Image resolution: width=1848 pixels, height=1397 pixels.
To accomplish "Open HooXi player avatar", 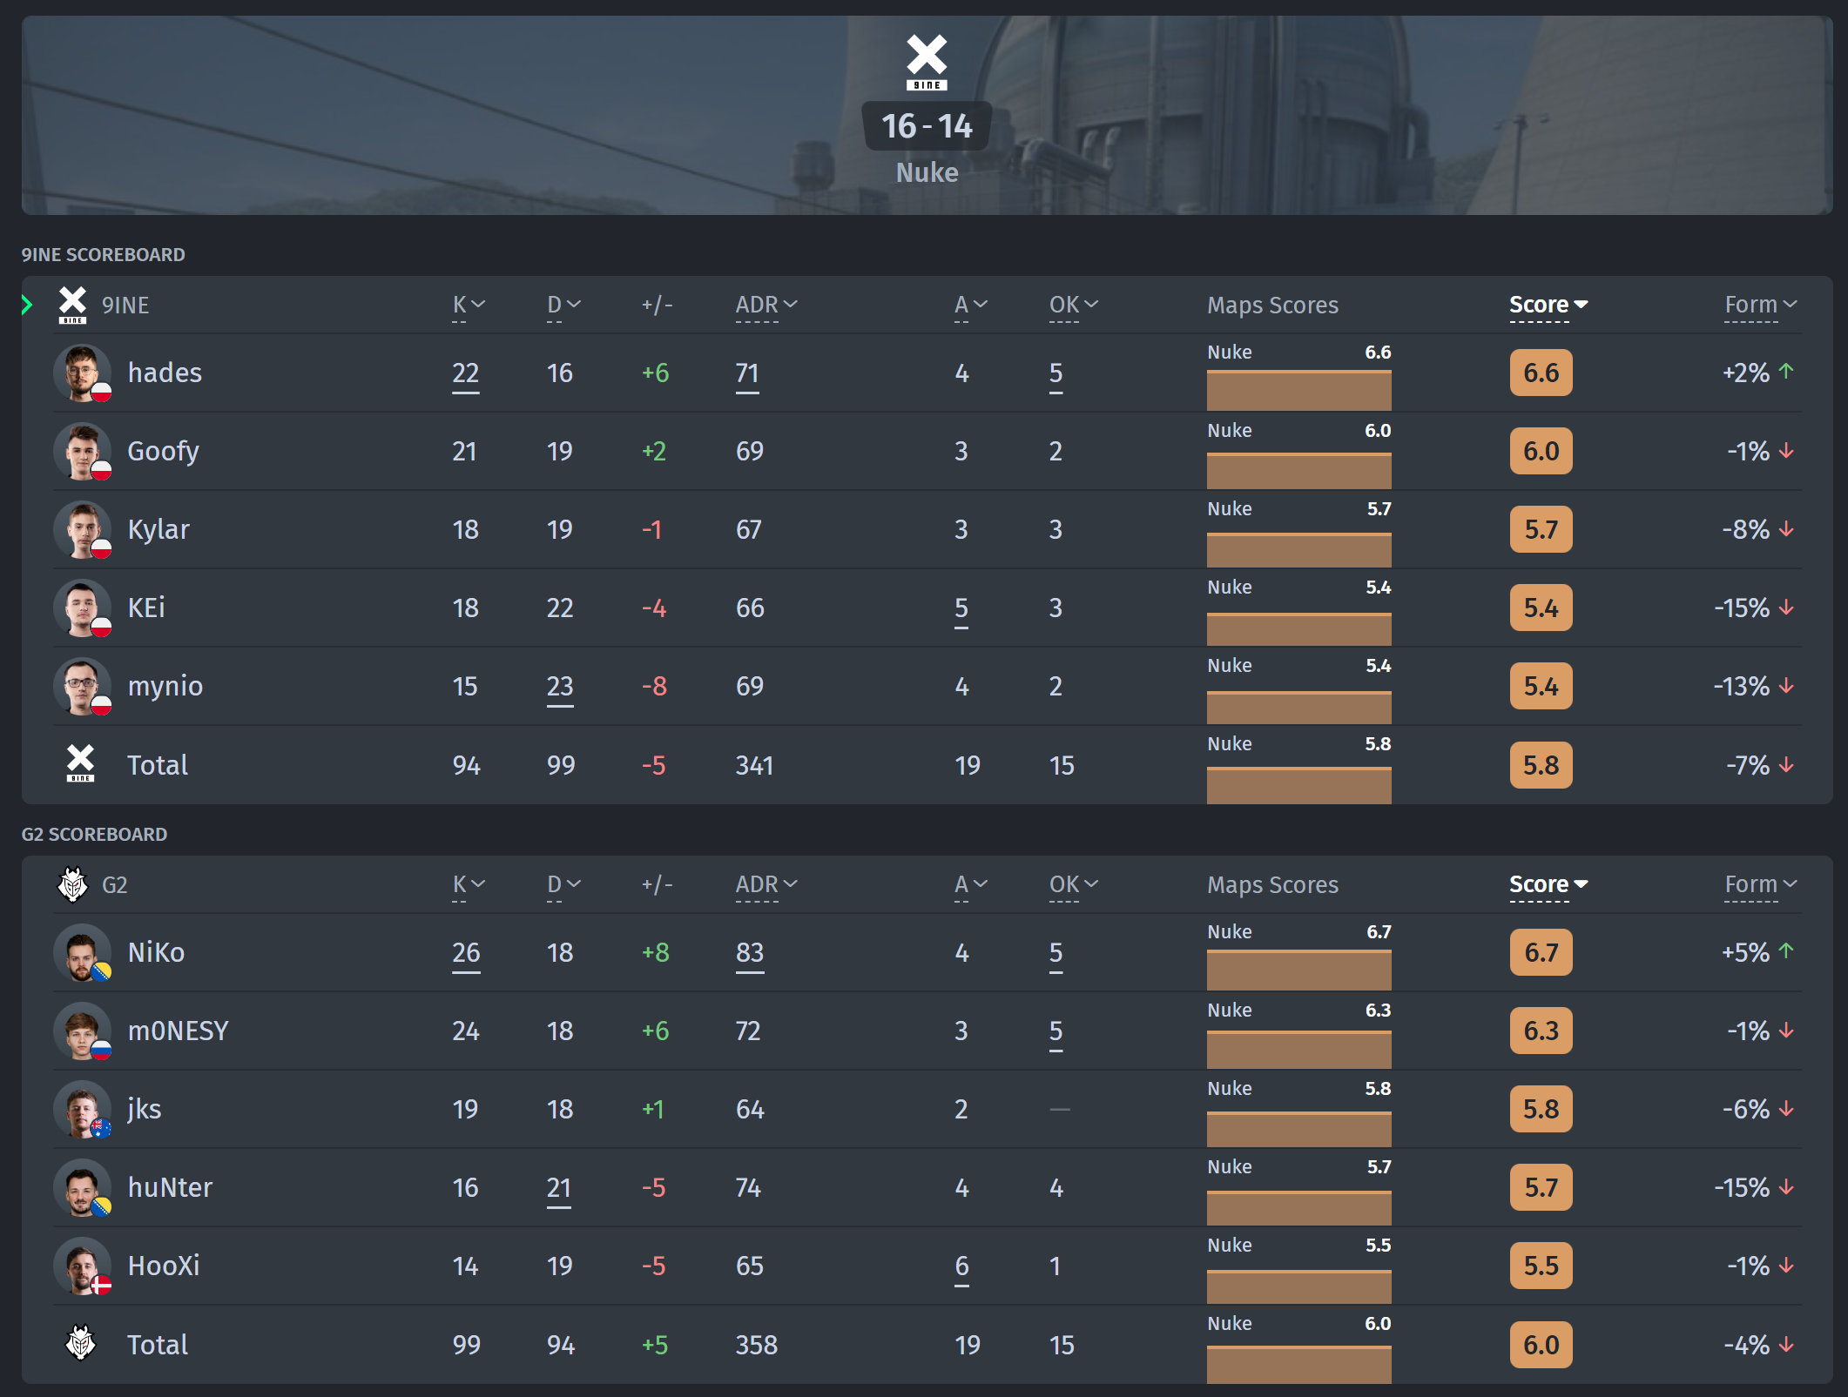I will [83, 1266].
